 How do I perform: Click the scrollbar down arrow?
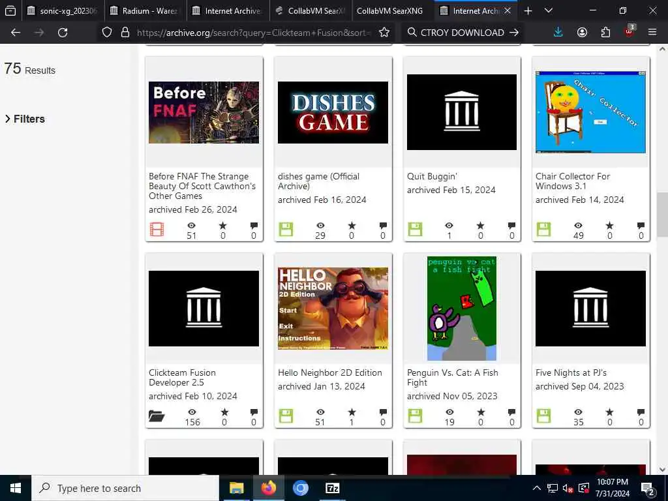(662, 470)
